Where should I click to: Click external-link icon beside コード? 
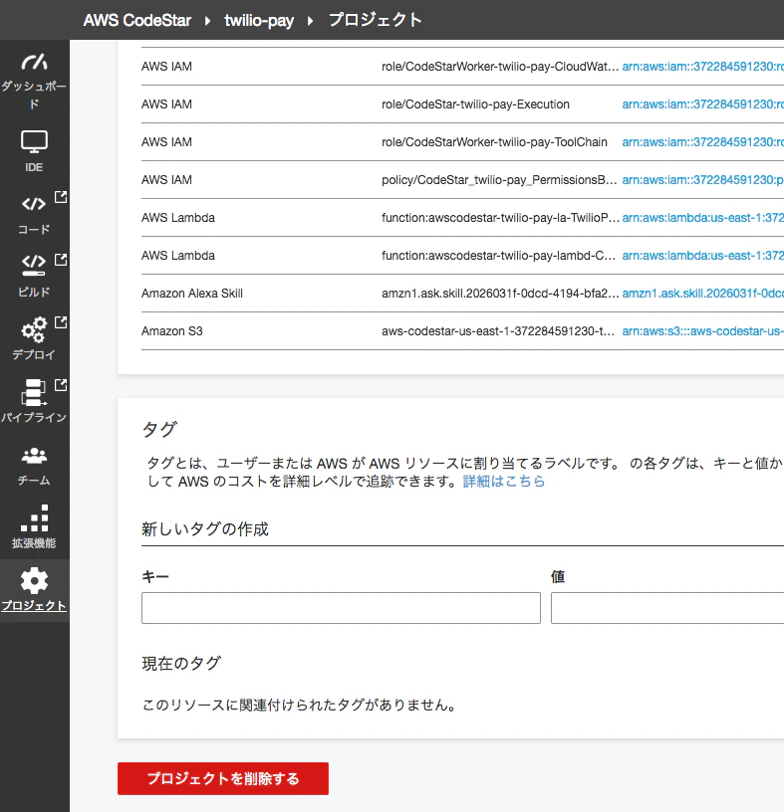click(61, 197)
